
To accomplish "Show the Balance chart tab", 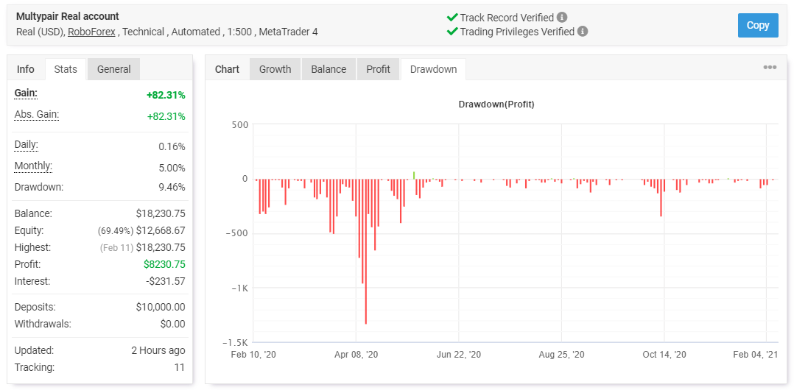I will point(329,69).
